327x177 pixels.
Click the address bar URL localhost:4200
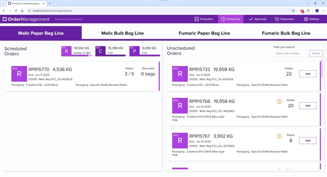[x=52, y=11]
